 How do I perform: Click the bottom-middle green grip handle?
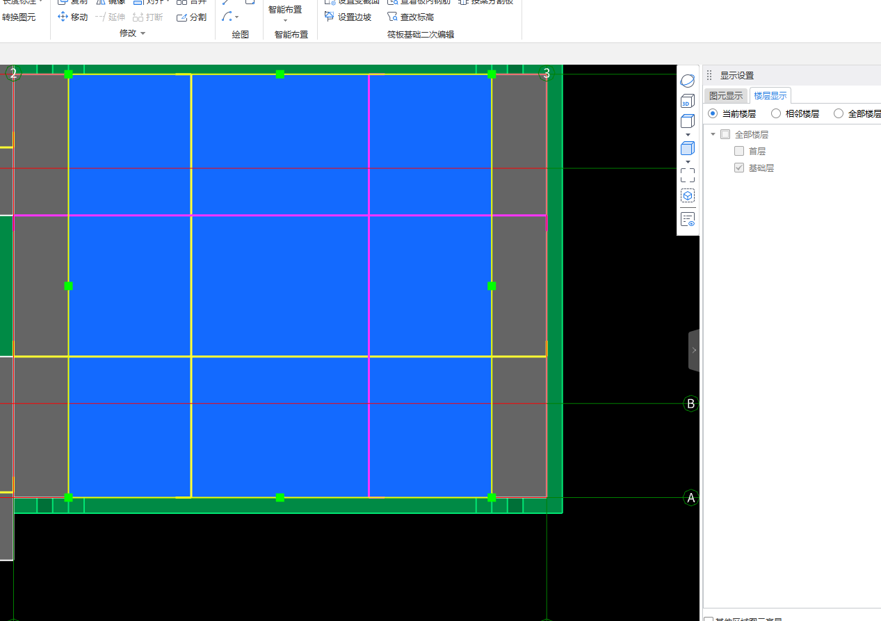click(x=280, y=497)
